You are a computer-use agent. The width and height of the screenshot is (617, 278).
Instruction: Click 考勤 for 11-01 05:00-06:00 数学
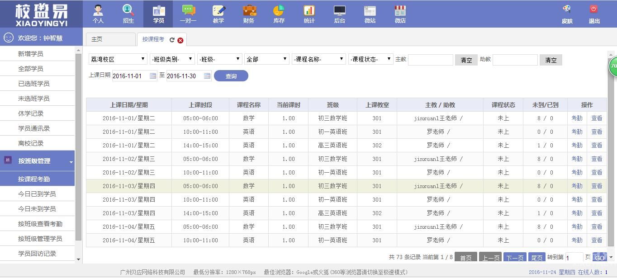[577, 118]
